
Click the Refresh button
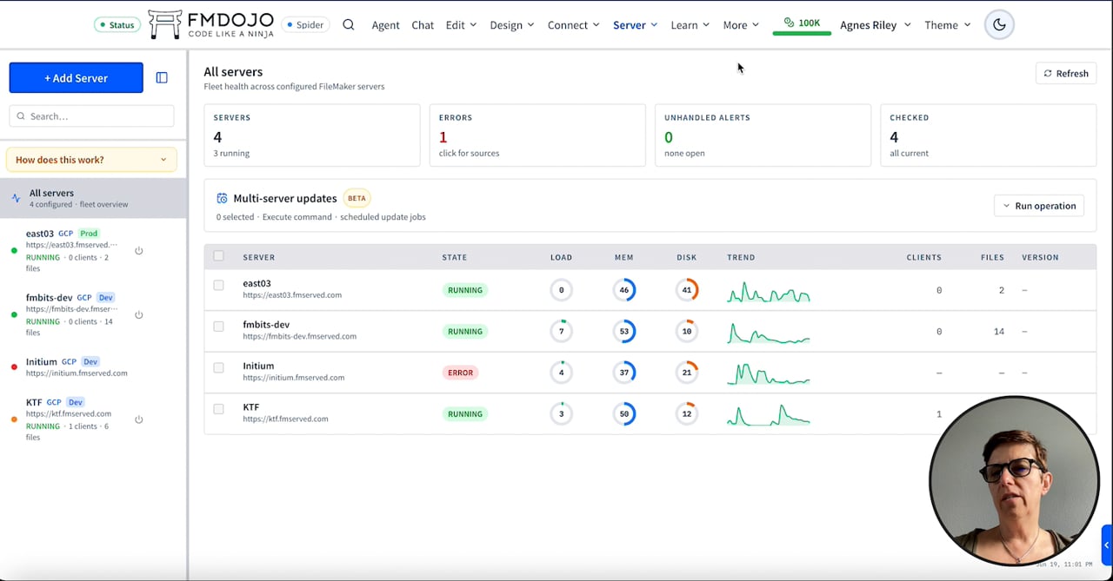[1066, 73]
